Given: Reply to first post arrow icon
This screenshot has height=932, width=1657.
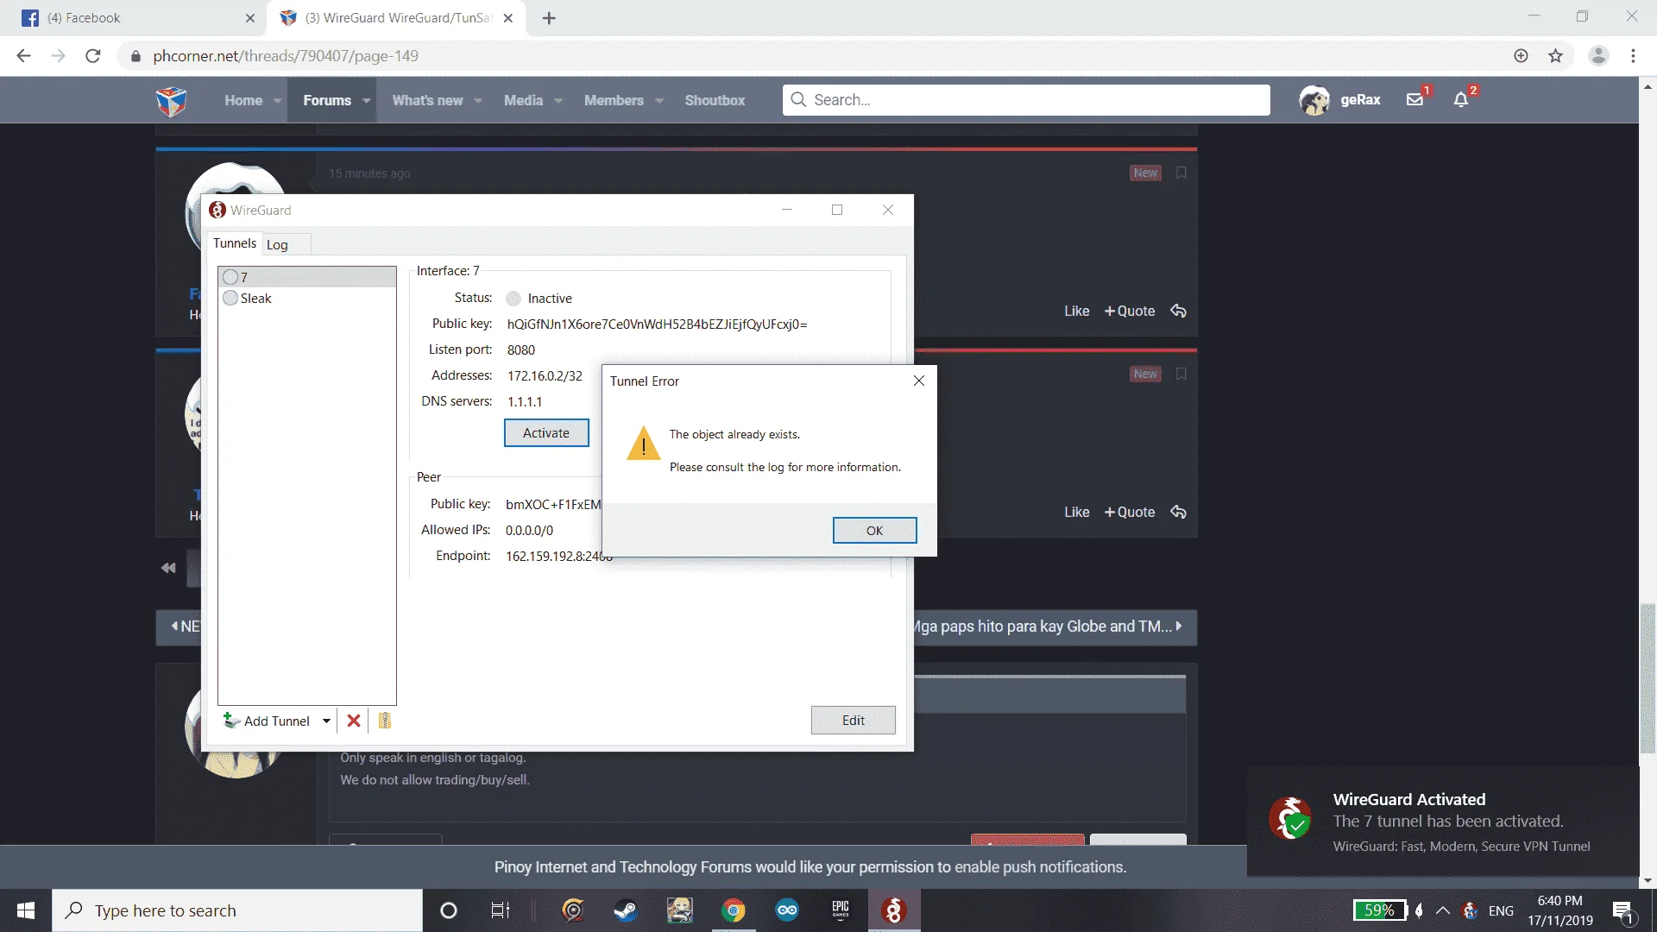Looking at the screenshot, I should (x=1178, y=311).
